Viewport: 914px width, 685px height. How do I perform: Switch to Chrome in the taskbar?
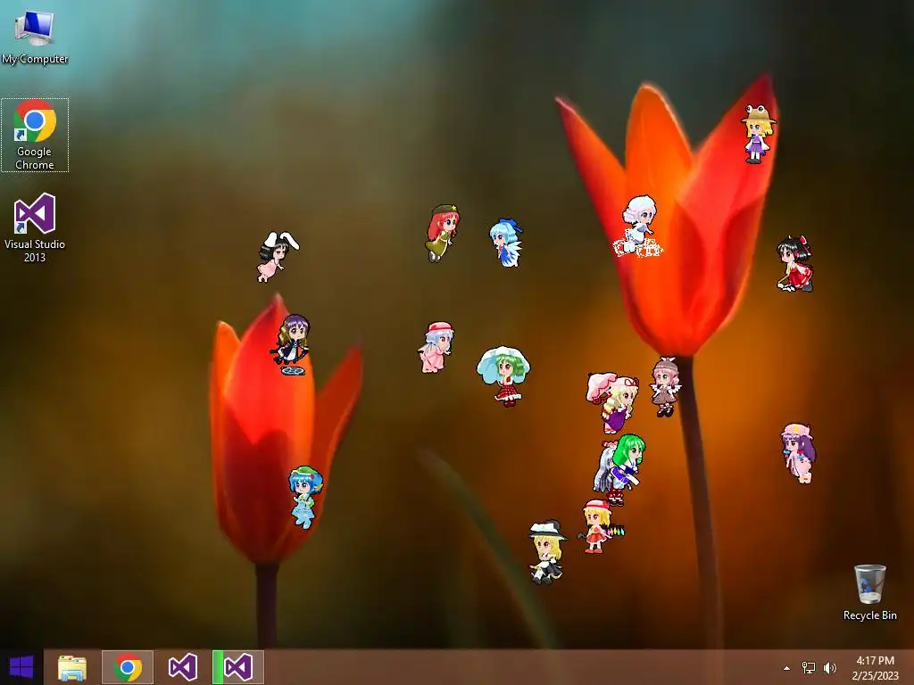coord(128,667)
